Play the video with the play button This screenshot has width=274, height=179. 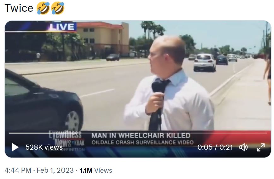pos(15,147)
